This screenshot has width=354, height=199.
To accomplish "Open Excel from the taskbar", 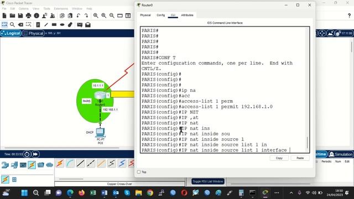I will [93, 193].
